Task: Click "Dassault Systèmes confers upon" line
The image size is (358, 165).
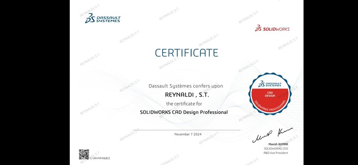Action: click(186, 86)
